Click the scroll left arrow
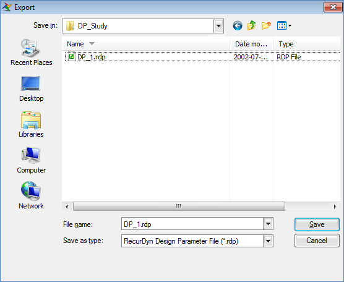 [x=67, y=207]
